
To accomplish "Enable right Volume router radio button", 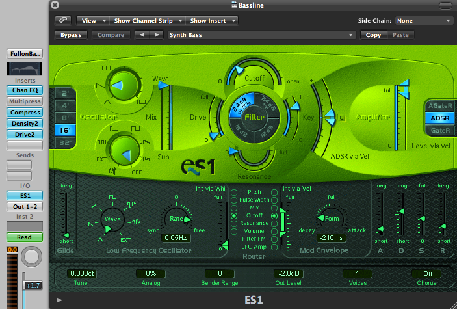I will pyautogui.click(x=274, y=232).
